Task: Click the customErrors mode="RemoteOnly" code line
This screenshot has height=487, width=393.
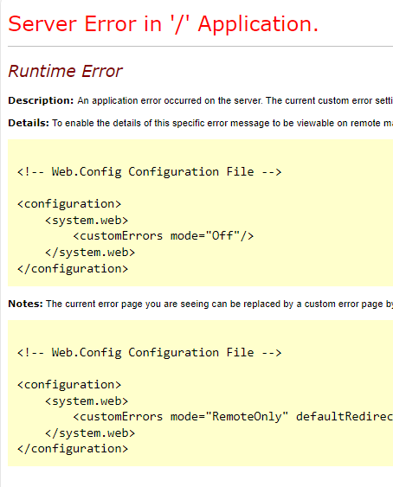Action: click(233, 416)
